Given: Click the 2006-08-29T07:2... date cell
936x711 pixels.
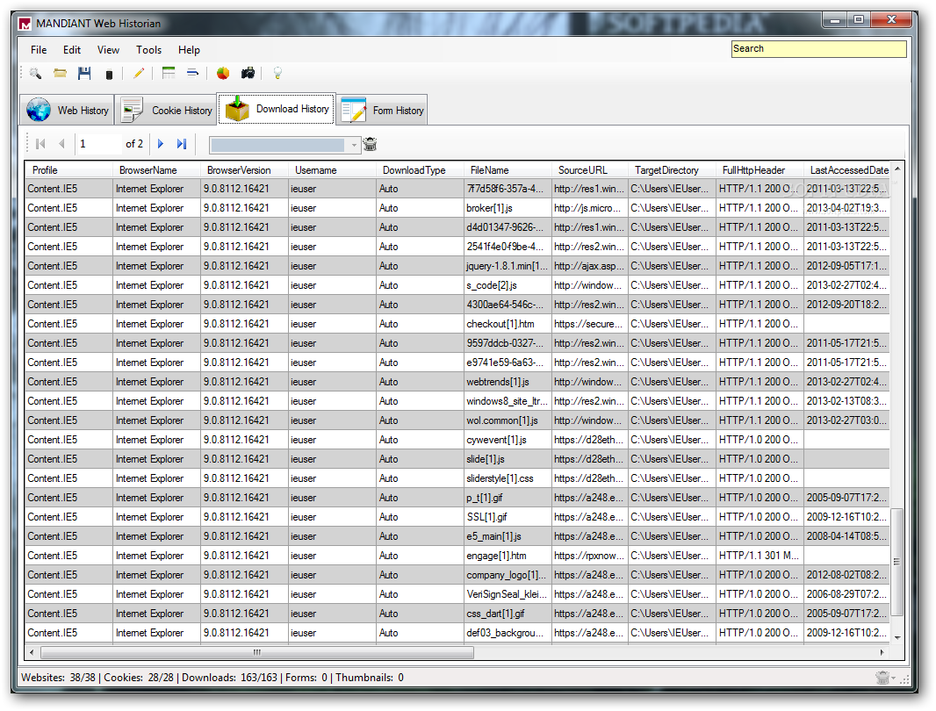Looking at the screenshot, I should tap(846, 594).
